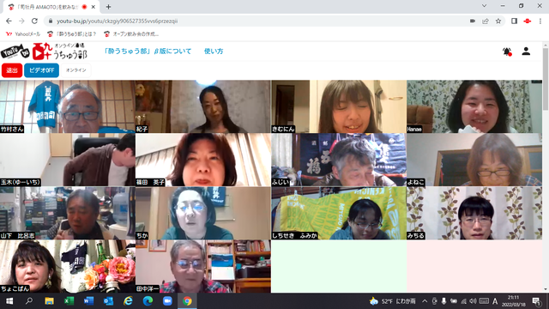Bookmark this page with star icon
The height and width of the screenshot is (309, 549).
pos(498,21)
